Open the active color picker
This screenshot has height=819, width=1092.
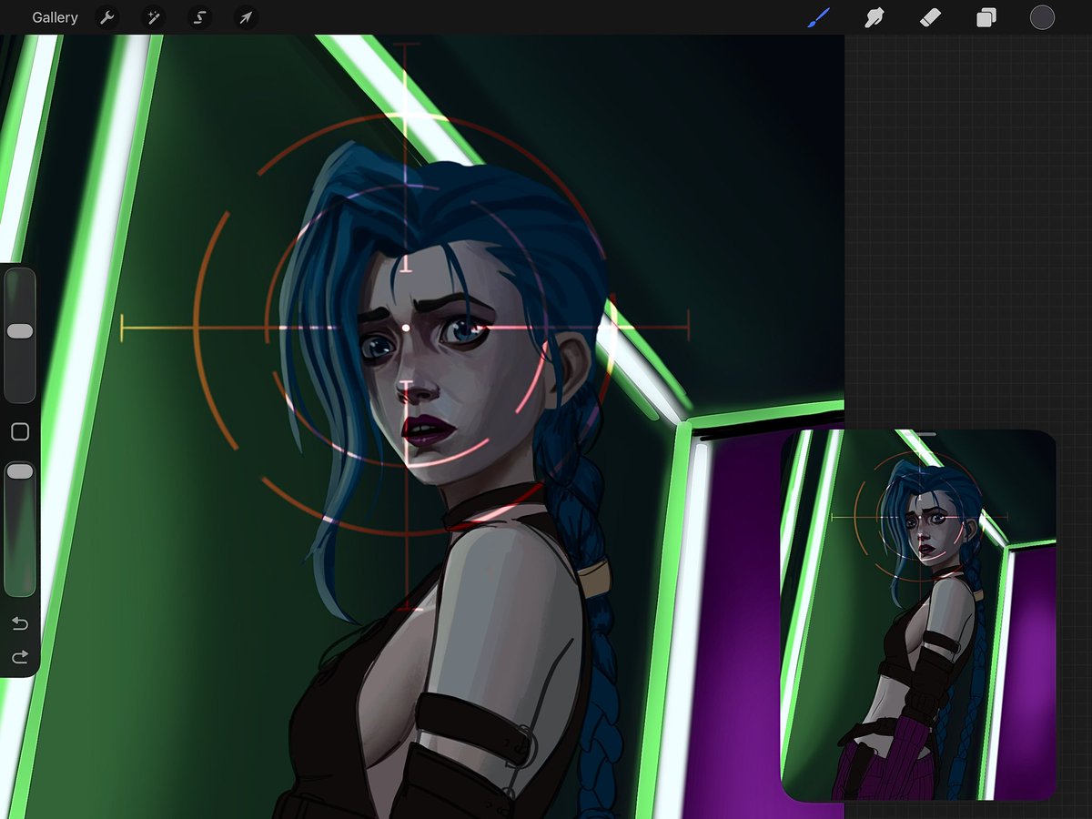(x=1042, y=17)
